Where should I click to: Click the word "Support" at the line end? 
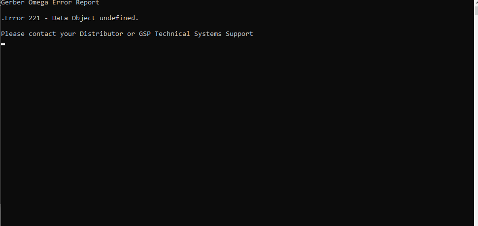point(239,34)
